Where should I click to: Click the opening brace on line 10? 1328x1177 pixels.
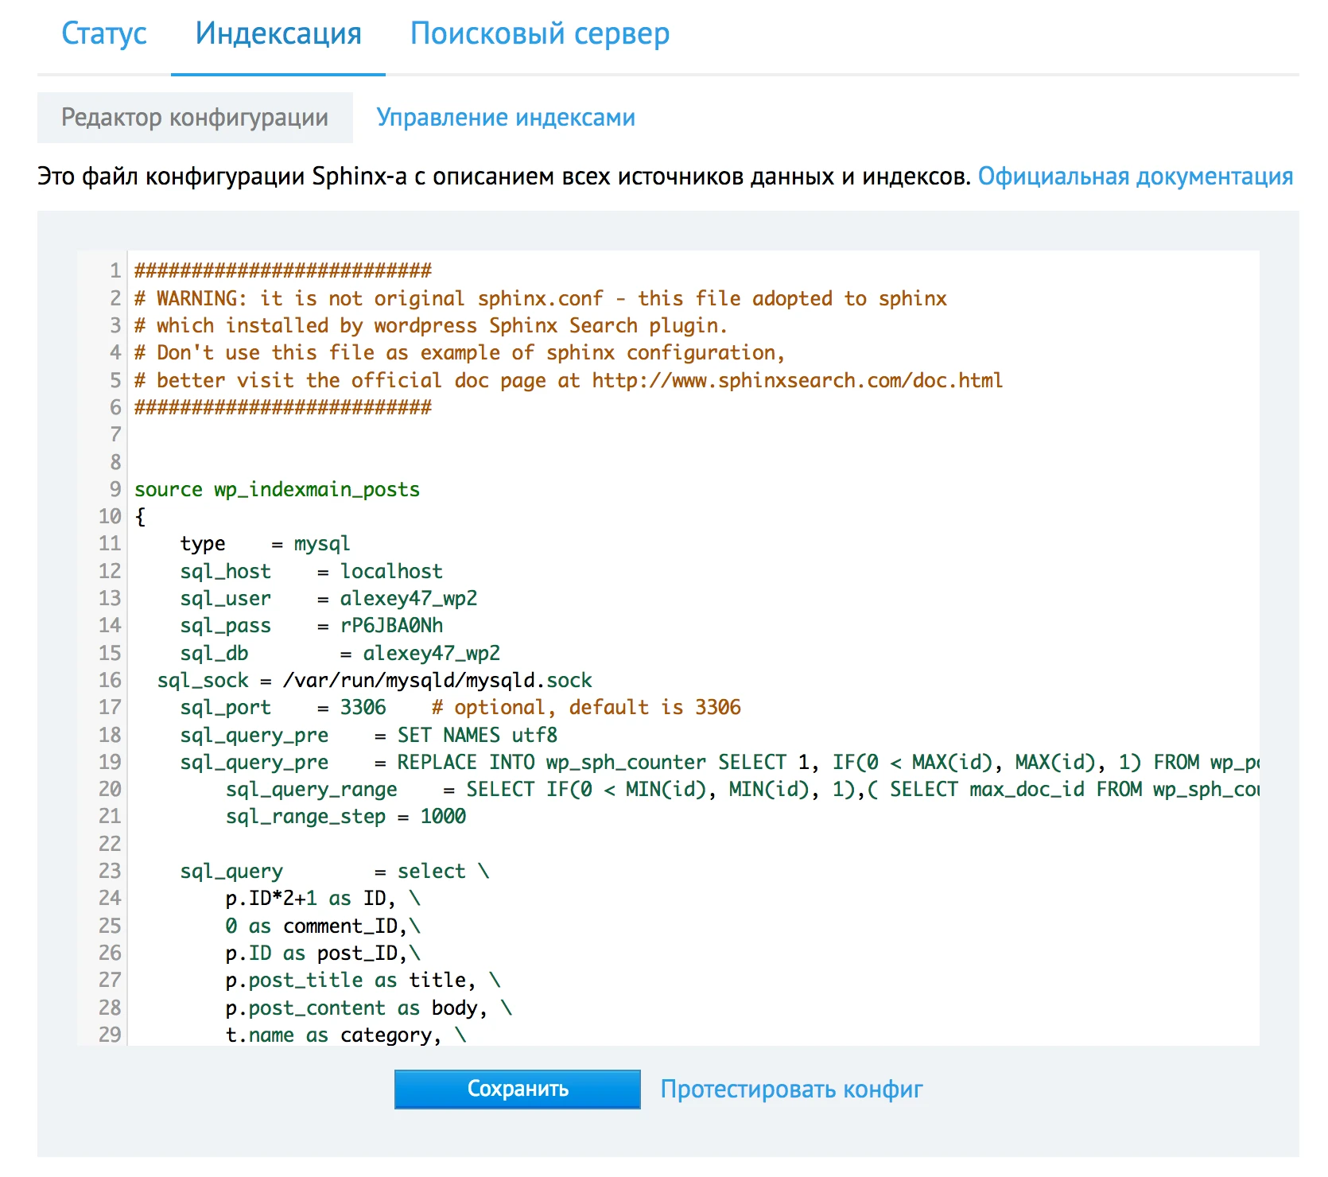click(141, 517)
